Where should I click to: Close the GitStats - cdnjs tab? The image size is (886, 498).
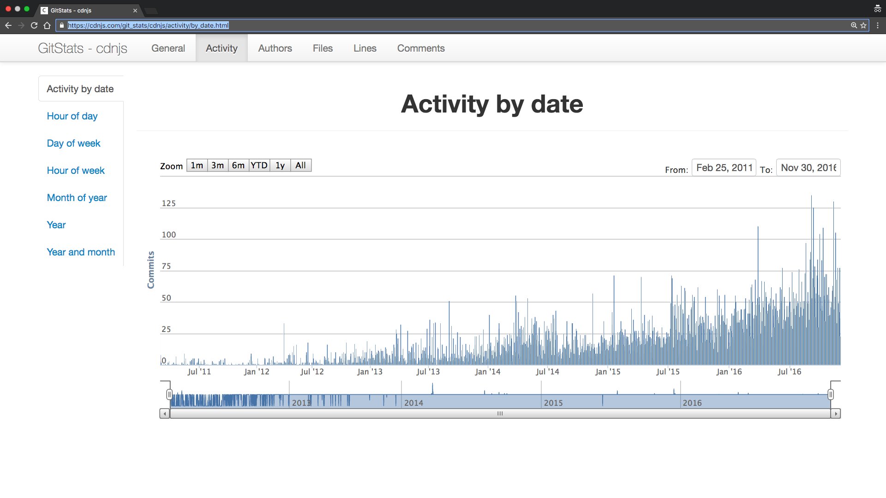pyautogui.click(x=135, y=10)
